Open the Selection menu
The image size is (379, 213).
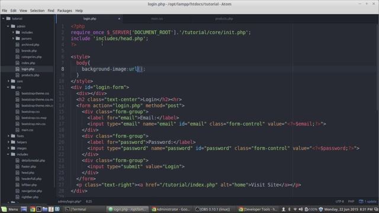(x=37, y=11)
